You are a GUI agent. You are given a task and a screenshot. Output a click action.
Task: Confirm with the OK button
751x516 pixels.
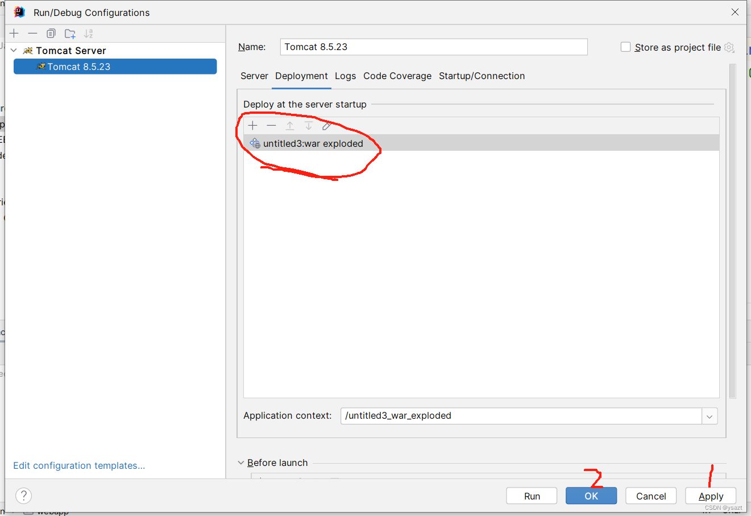591,496
